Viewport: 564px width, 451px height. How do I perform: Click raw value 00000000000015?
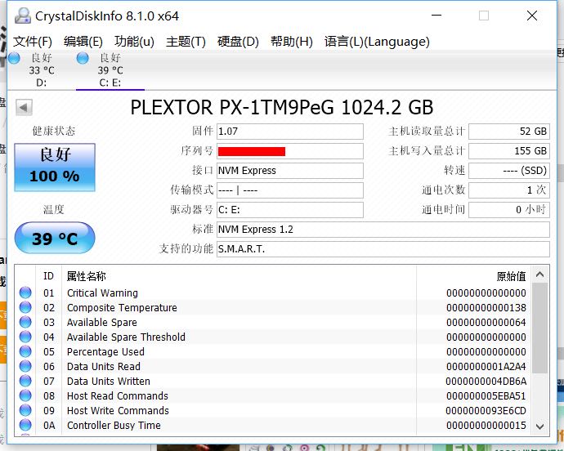click(486, 426)
